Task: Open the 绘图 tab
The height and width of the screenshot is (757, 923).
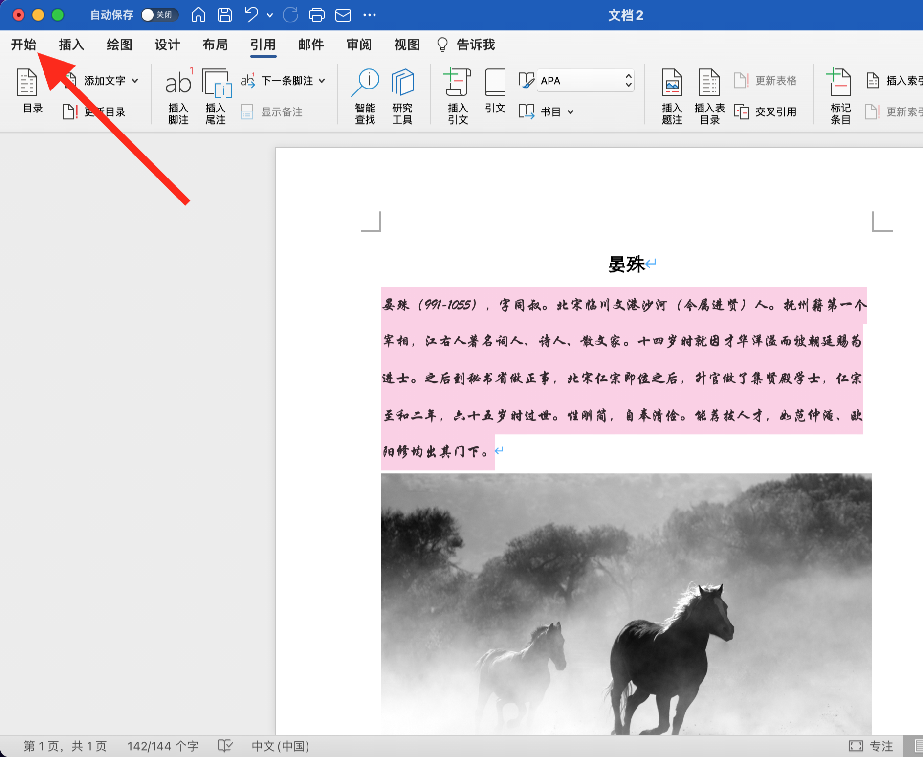Action: [x=119, y=45]
